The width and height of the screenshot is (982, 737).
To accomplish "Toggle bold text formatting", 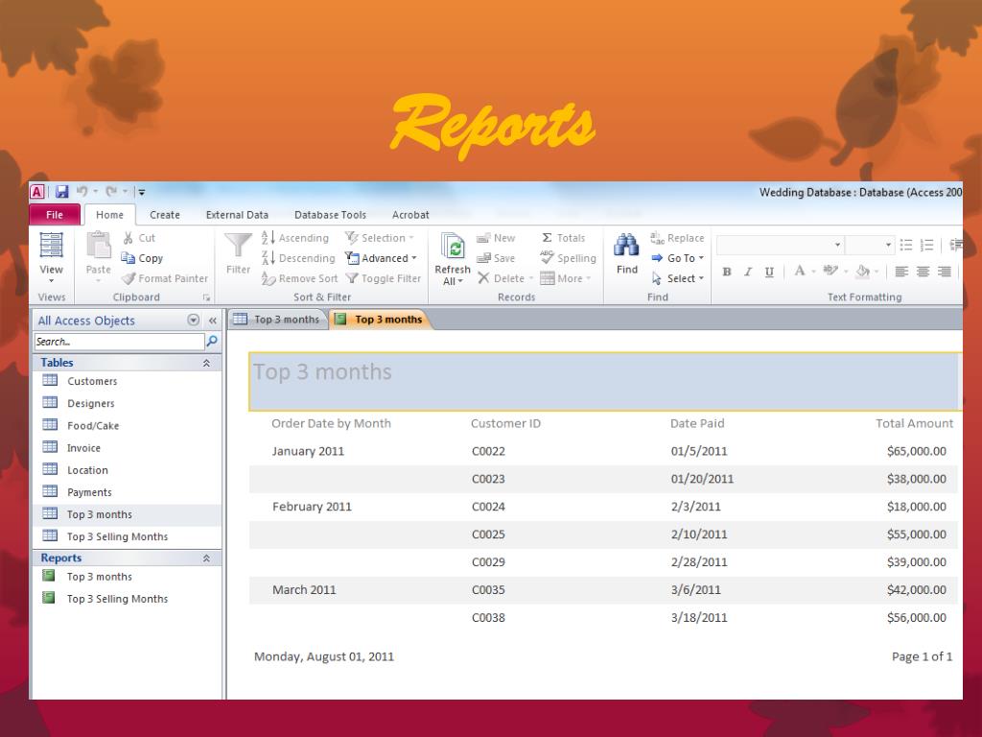I will (727, 273).
